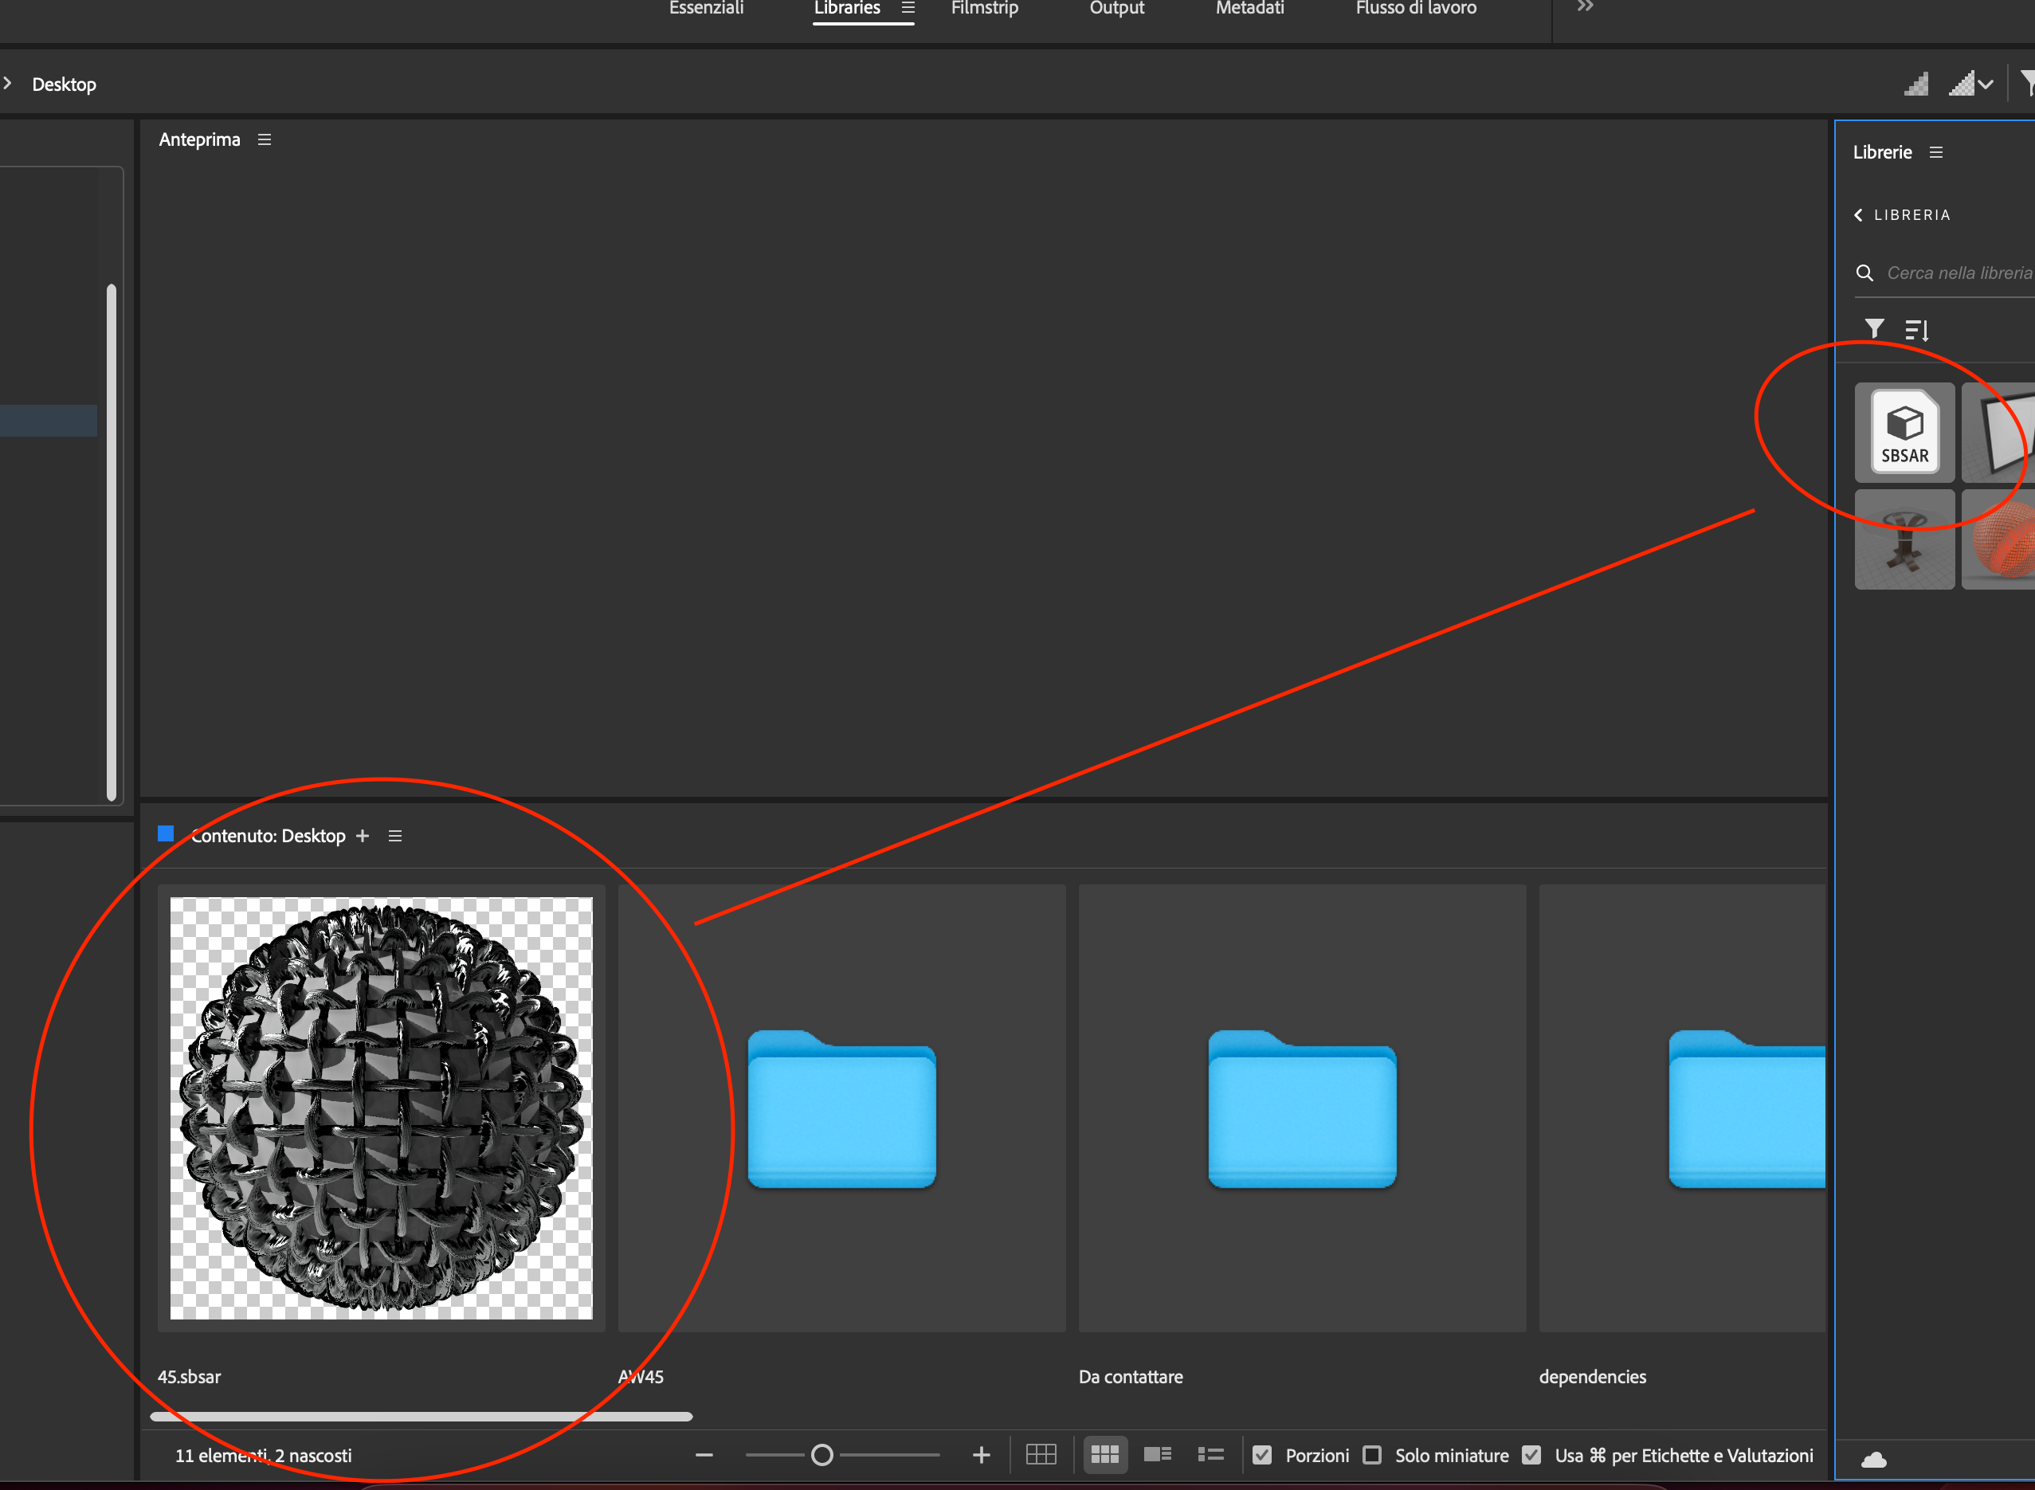The height and width of the screenshot is (1490, 2035).
Task: Select the SBSAR asset in Librerie panel
Action: click(1905, 431)
